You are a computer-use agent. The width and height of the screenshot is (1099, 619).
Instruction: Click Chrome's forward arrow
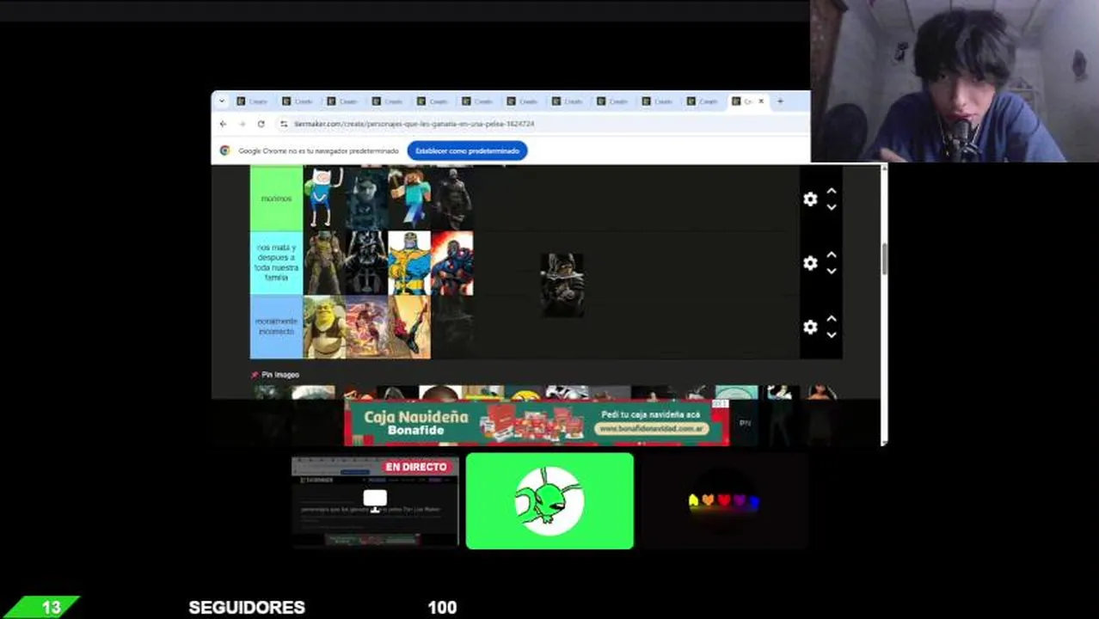[243, 124]
